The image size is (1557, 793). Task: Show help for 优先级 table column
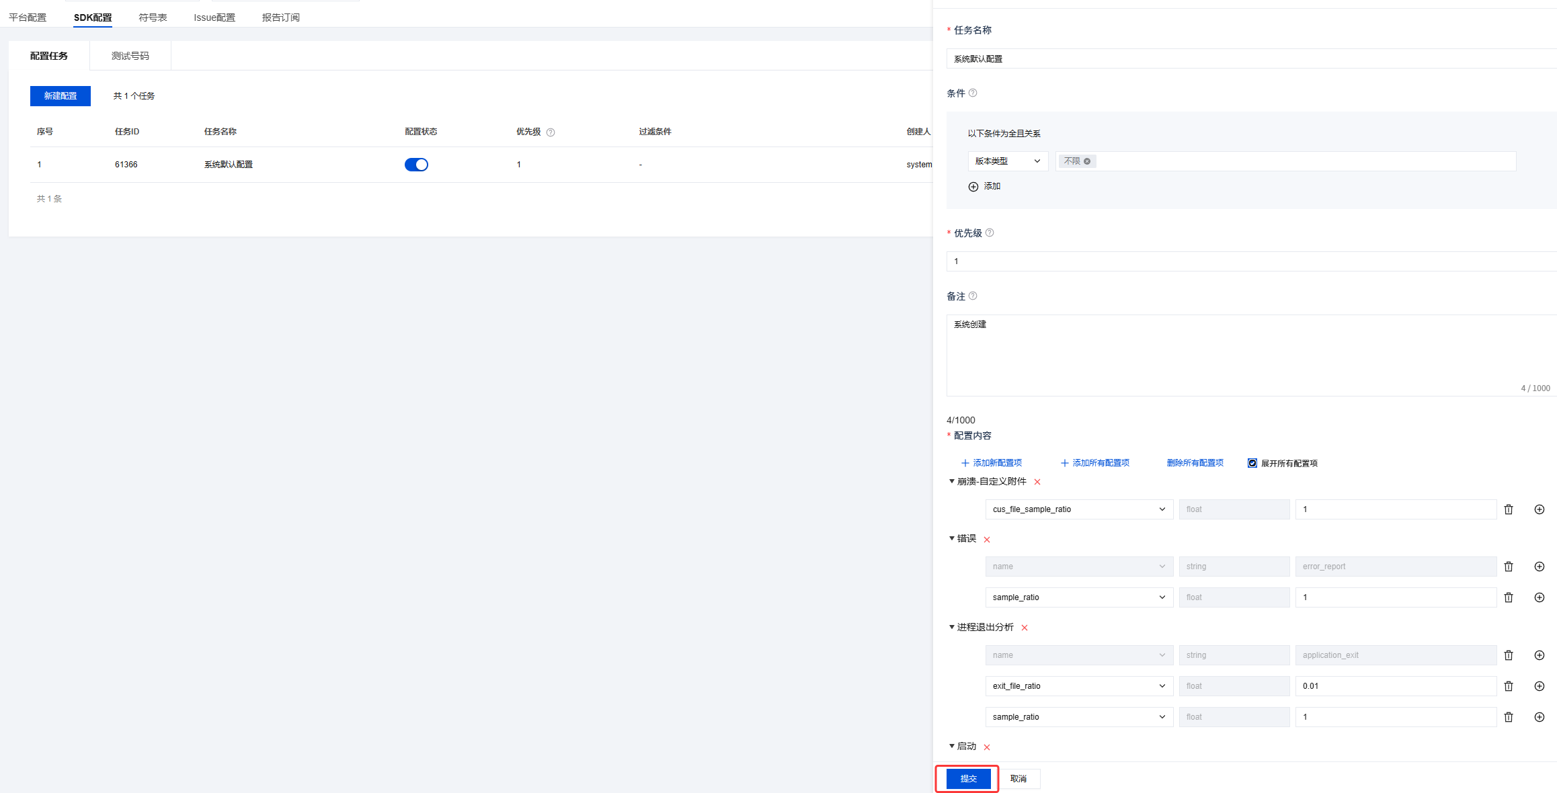[551, 132]
